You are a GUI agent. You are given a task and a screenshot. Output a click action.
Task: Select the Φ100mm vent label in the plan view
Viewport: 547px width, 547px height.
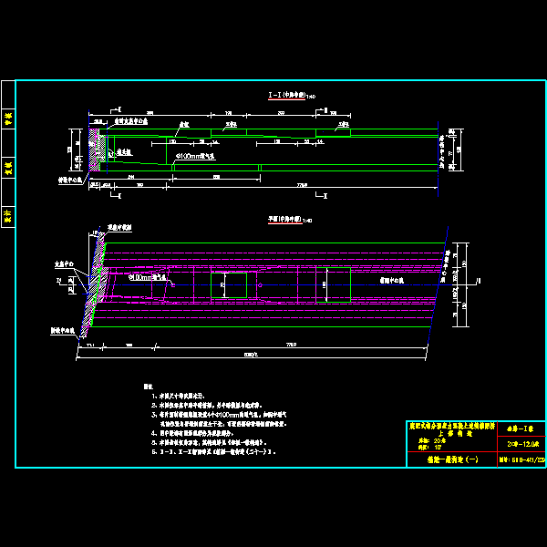pyautogui.click(x=148, y=277)
